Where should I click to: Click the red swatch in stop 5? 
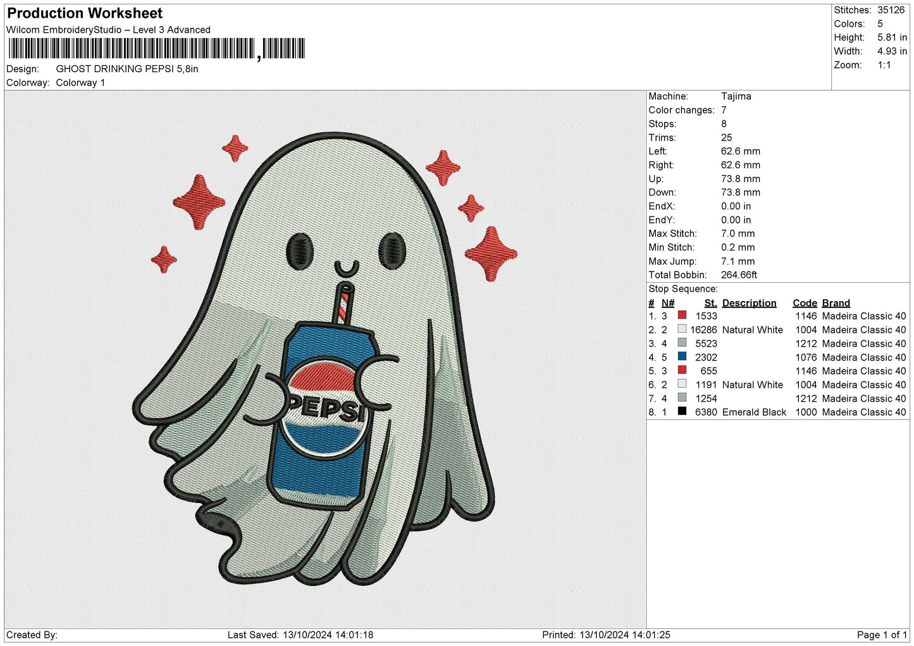tap(682, 370)
